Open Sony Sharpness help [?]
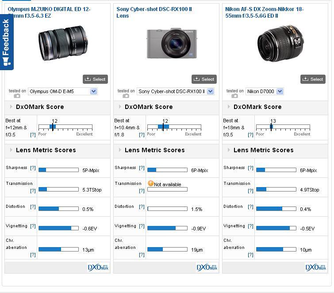The width and height of the screenshot is (334, 293). pyautogui.click(x=142, y=168)
